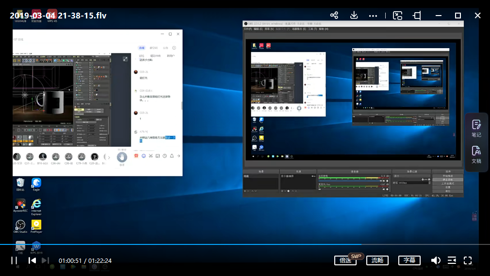The image size is (490, 276).
Task: Seek on the blue video progress bar
Action: (x=245, y=244)
